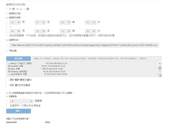Enable the 手動拉霸 checkbox
The height and width of the screenshot is (126, 174).
click(7, 51)
